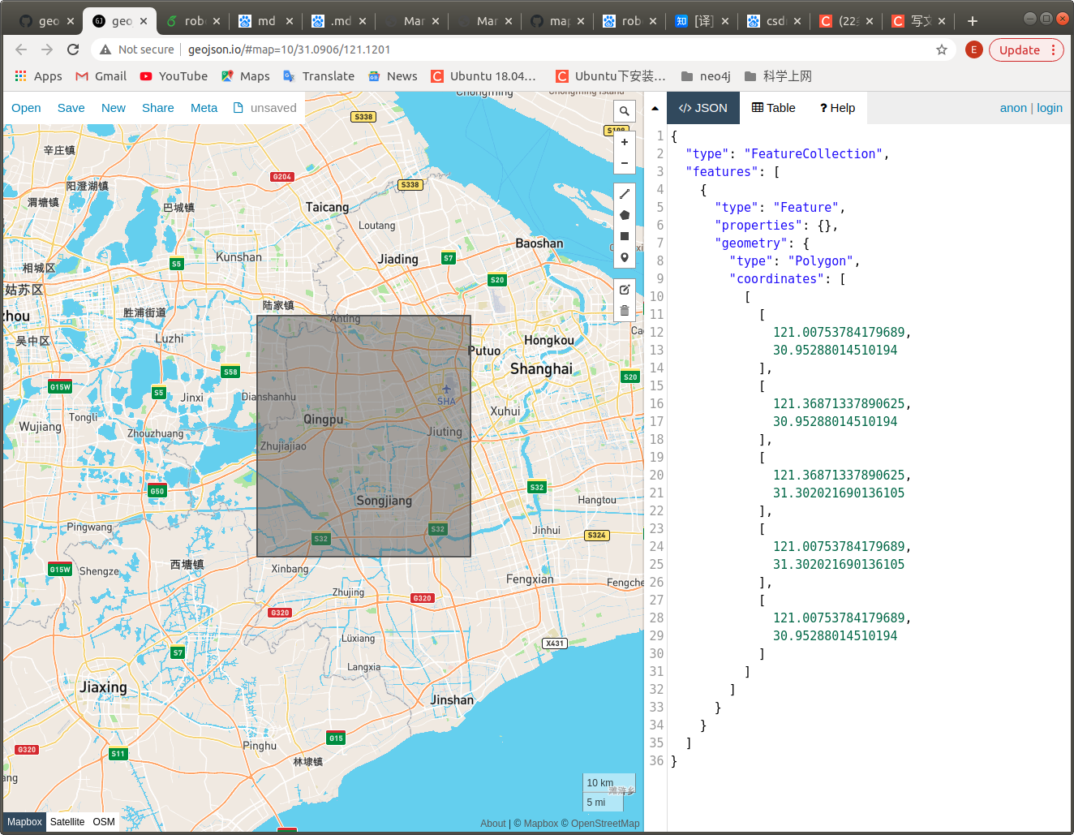Zoom in on the map
The image size is (1074, 835).
coord(624,142)
